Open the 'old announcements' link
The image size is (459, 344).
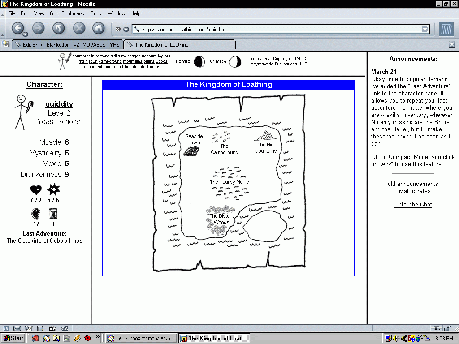click(413, 184)
